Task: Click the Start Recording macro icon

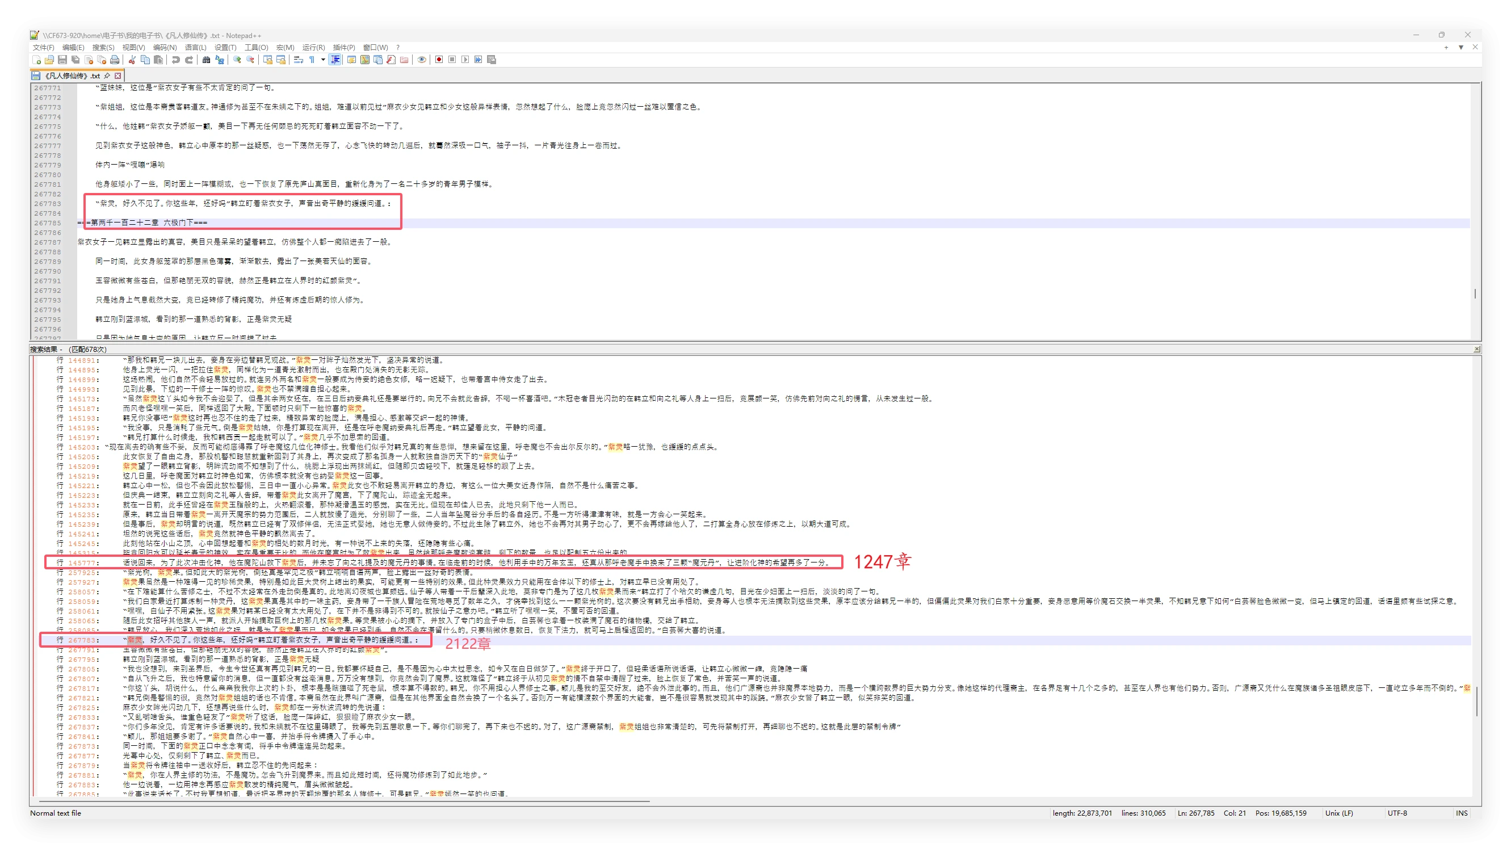Action: click(x=439, y=60)
